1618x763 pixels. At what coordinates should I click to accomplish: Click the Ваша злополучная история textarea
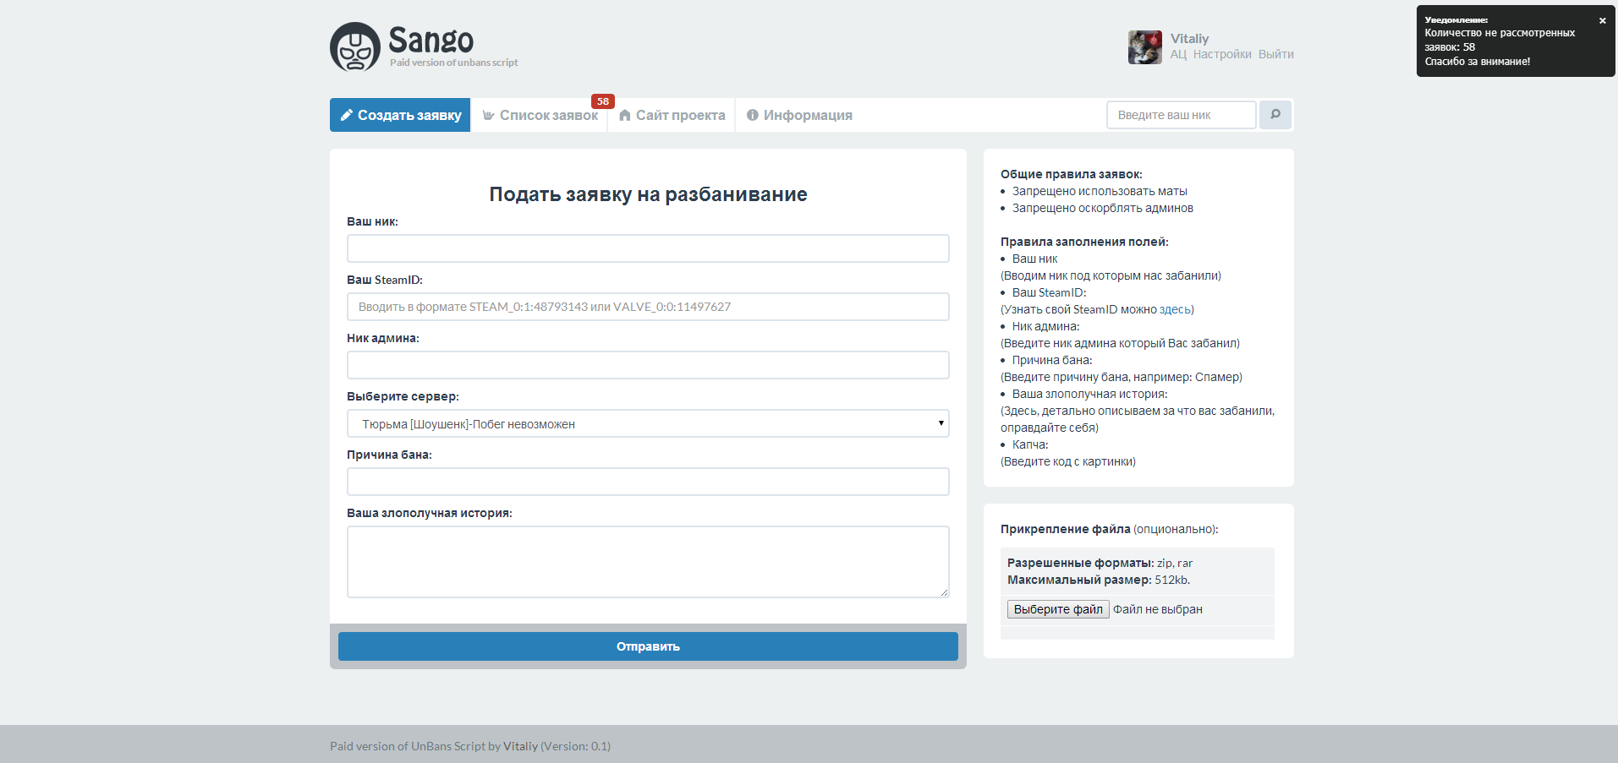(x=648, y=562)
